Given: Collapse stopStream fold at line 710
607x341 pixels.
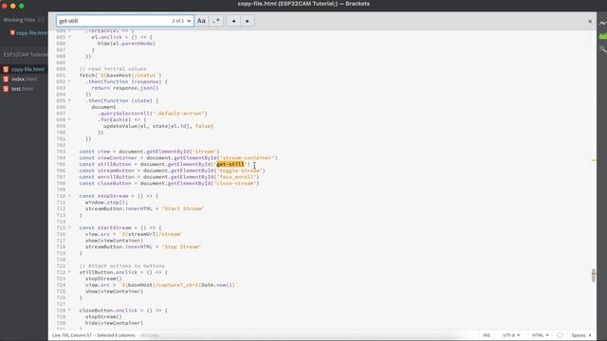Looking at the screenshot, I should [x=69, y=196].
